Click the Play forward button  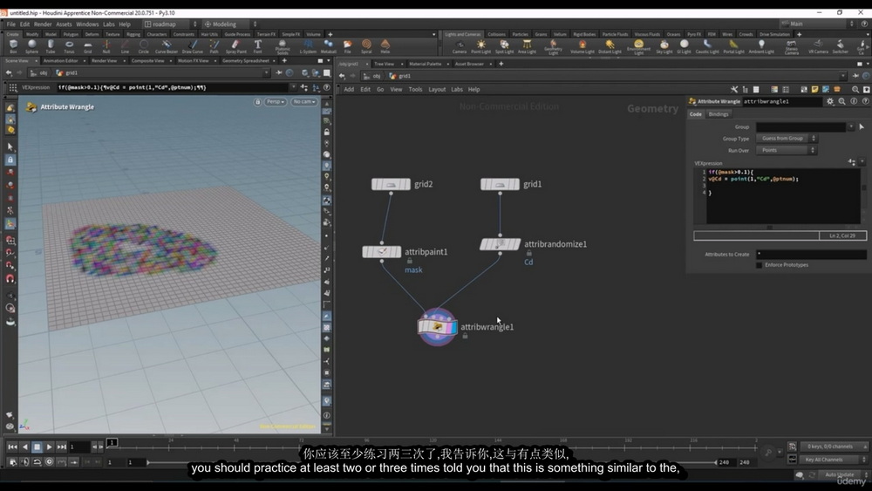(x=49, y=447)
